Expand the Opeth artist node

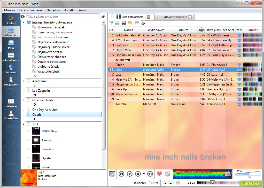[x=24, y=115]
